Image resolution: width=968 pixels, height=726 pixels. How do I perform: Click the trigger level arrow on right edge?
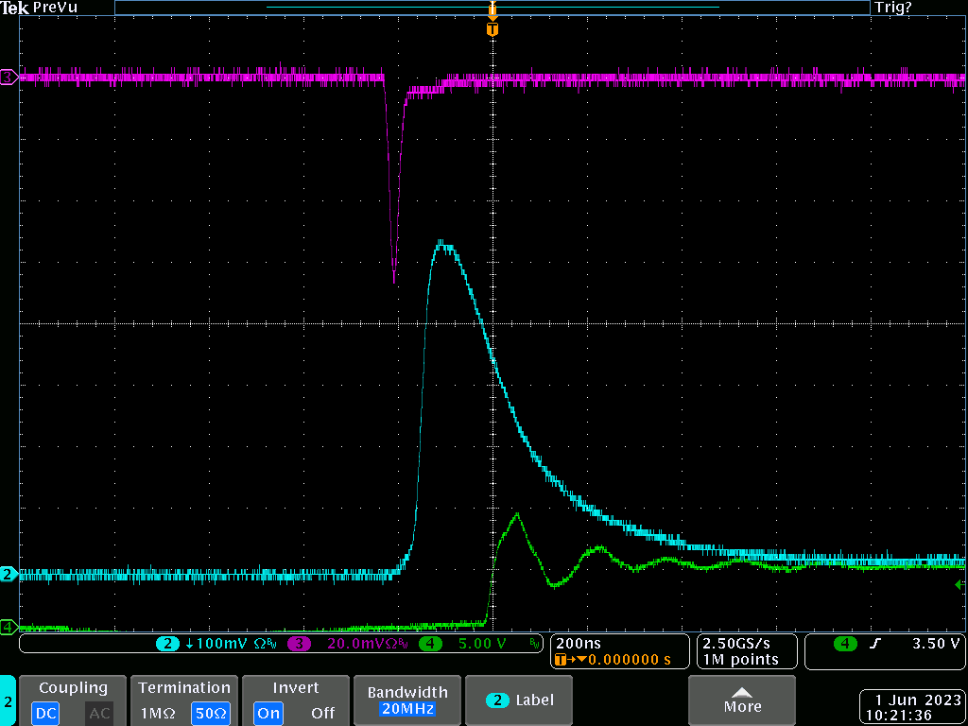[961, 586]
